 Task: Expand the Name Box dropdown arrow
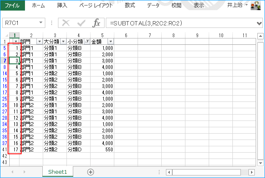click(41, 23)
